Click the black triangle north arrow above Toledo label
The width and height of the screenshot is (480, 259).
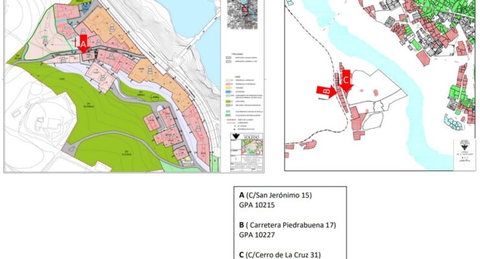[x=236, y=137]
